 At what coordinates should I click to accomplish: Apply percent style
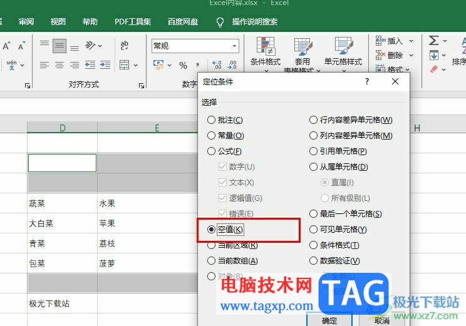(x=184, y=65)
